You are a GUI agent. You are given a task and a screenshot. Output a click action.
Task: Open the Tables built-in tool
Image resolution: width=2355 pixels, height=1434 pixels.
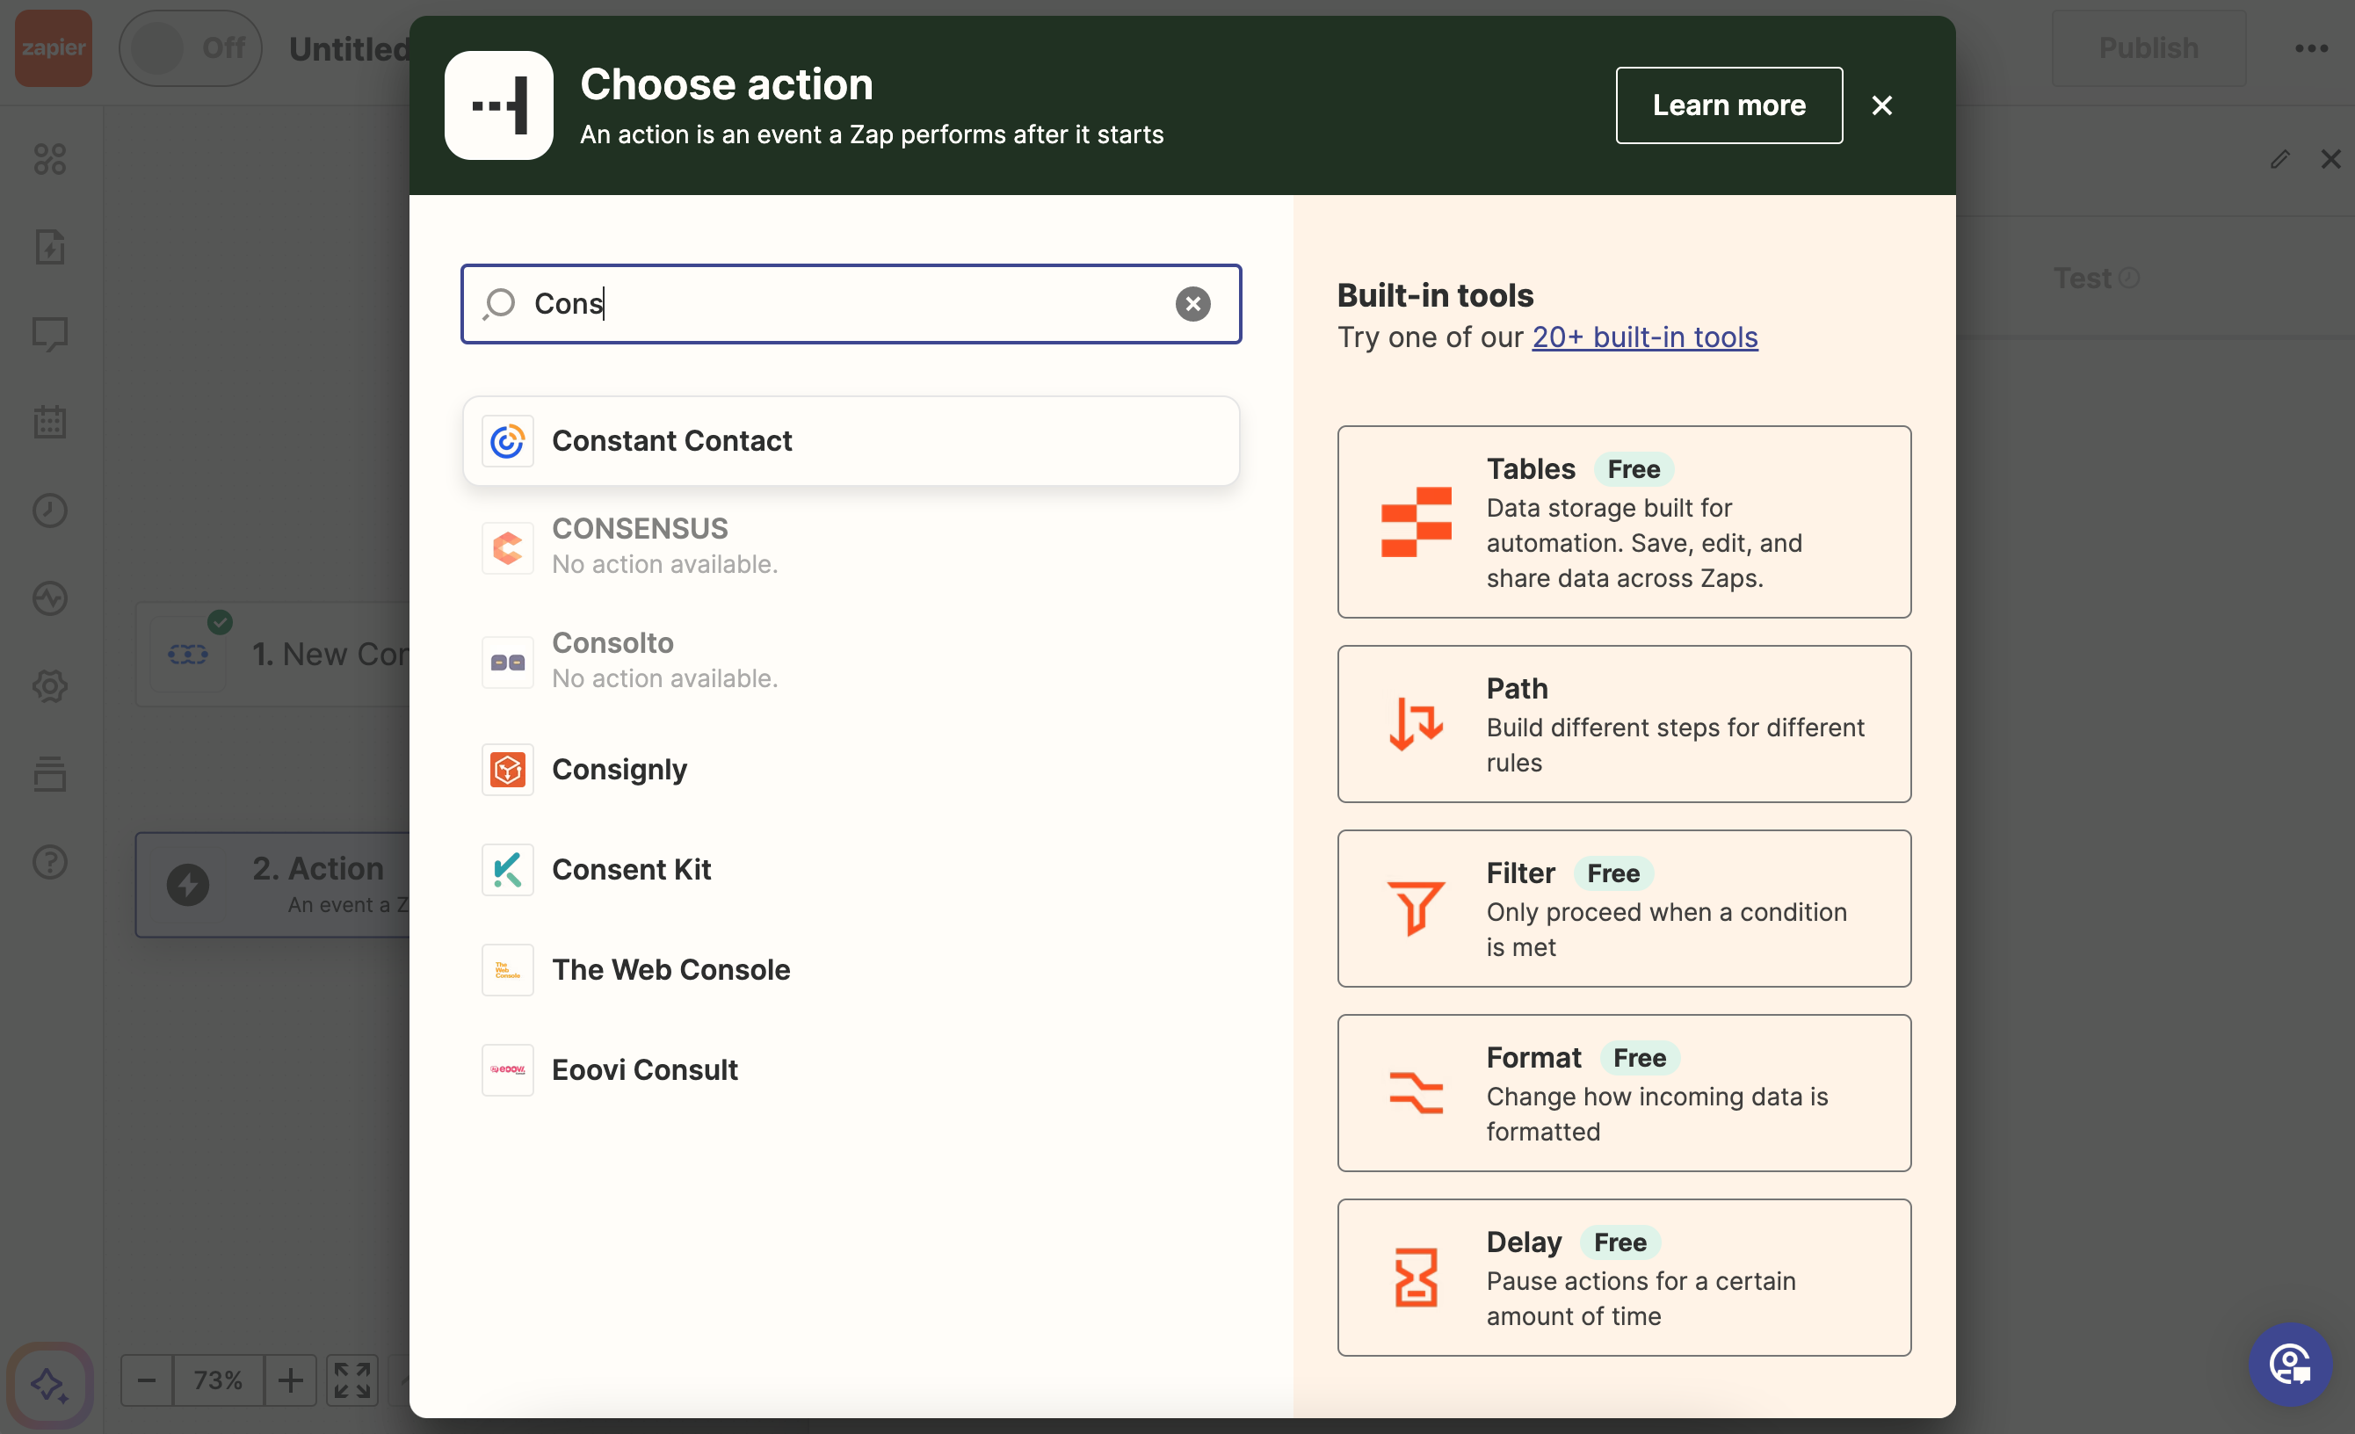[x=1623, y=522]
